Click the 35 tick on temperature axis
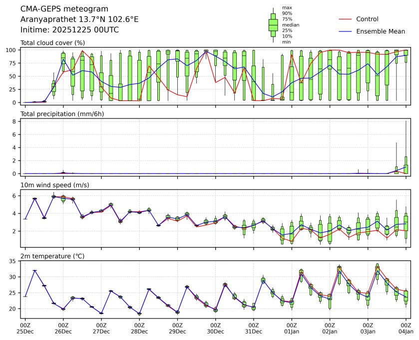Viewport: 419px width, 340px height. click(13, 261)
